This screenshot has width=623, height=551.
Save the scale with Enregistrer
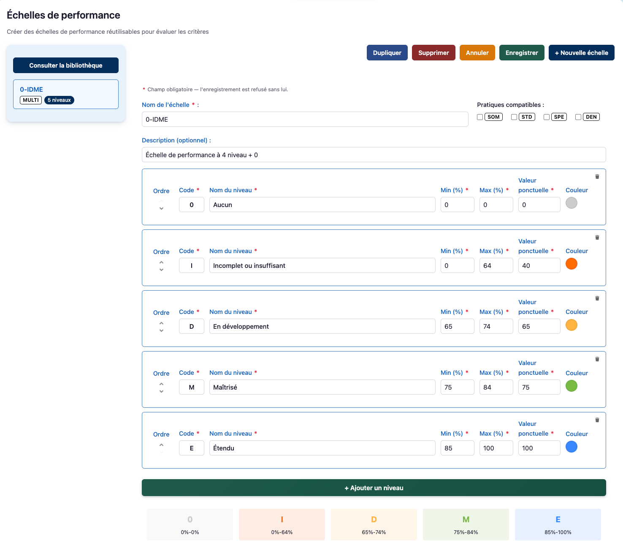tap(522, 53)
